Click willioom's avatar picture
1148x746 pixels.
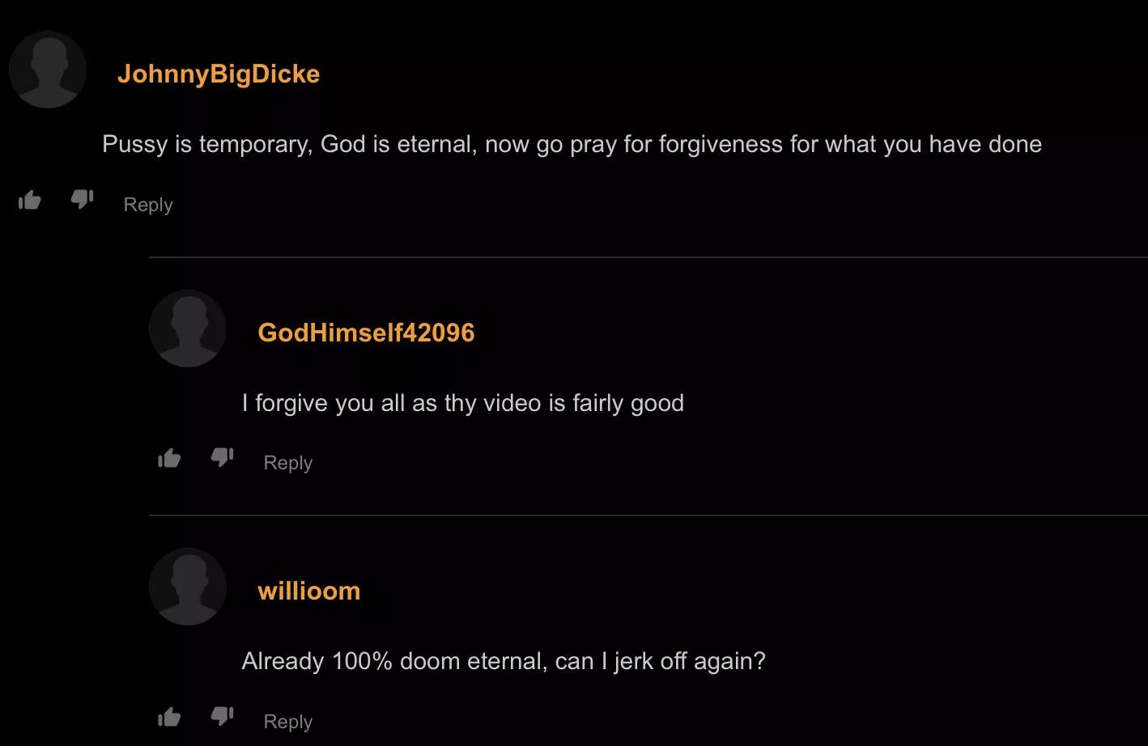click(187, 587)
